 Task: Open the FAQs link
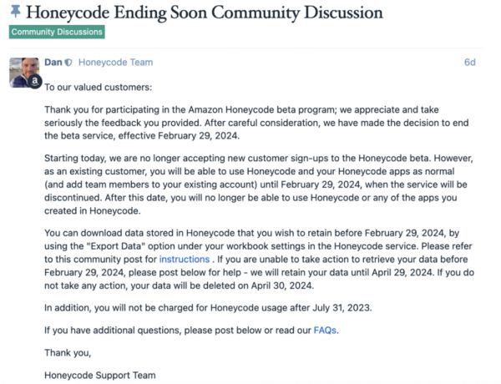tap(326, 330)
